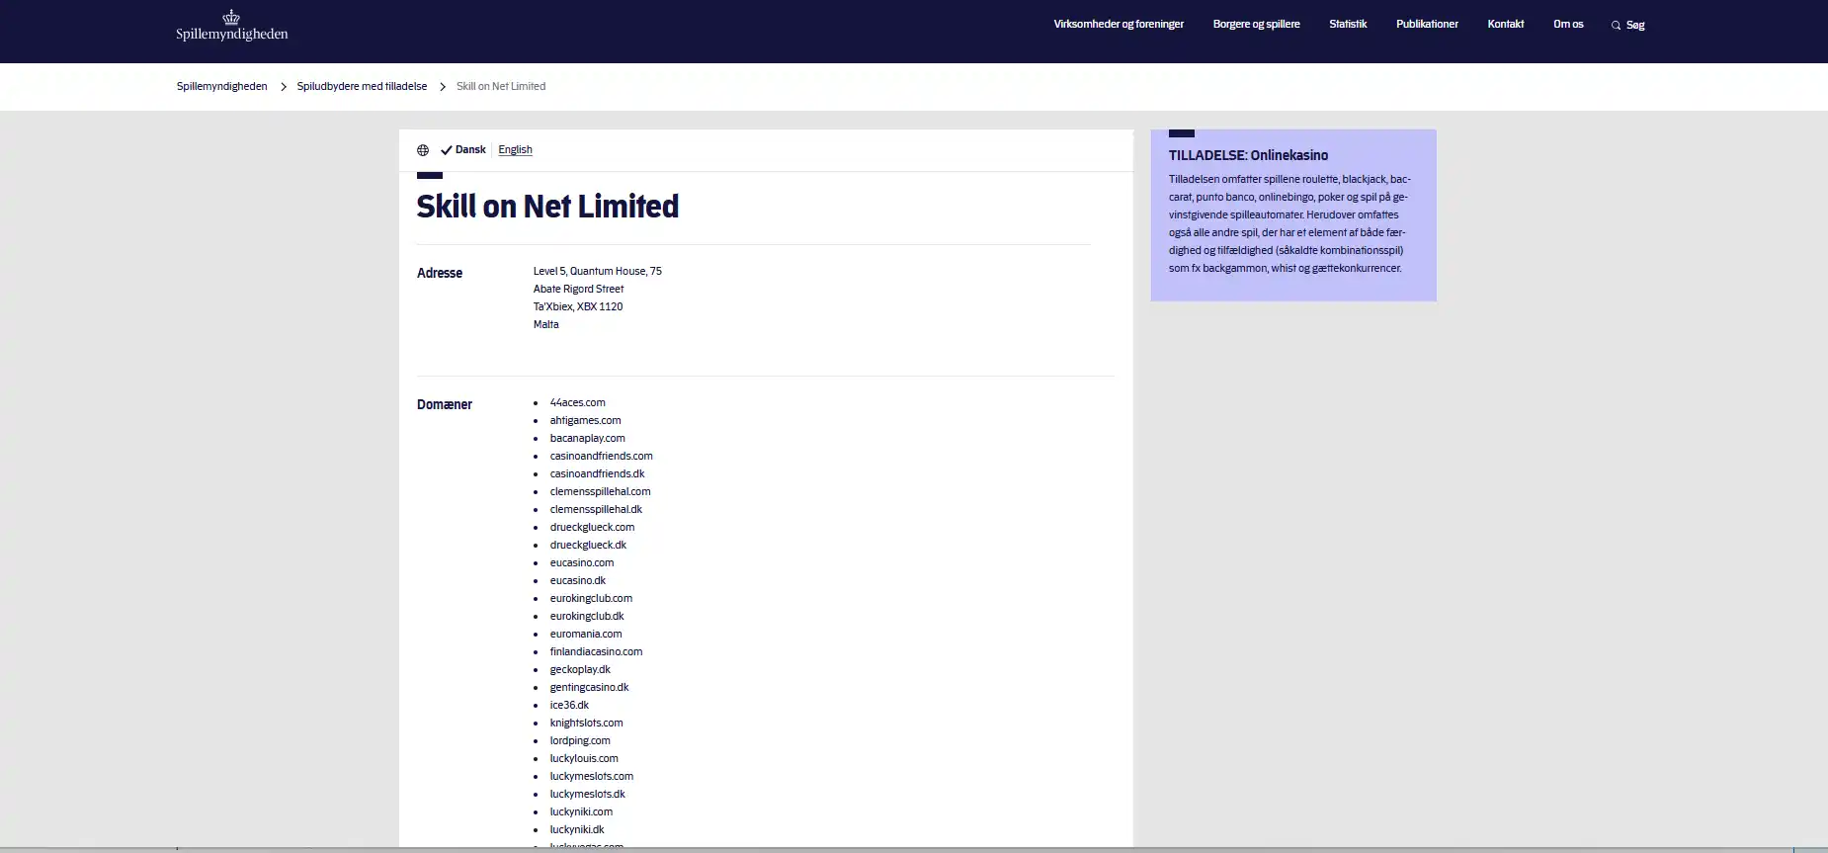Viewport: 1828px width, 853px height.
Task: Navigate to Spillemyndigheden breadcrumb link
Action: pos(222,87)
